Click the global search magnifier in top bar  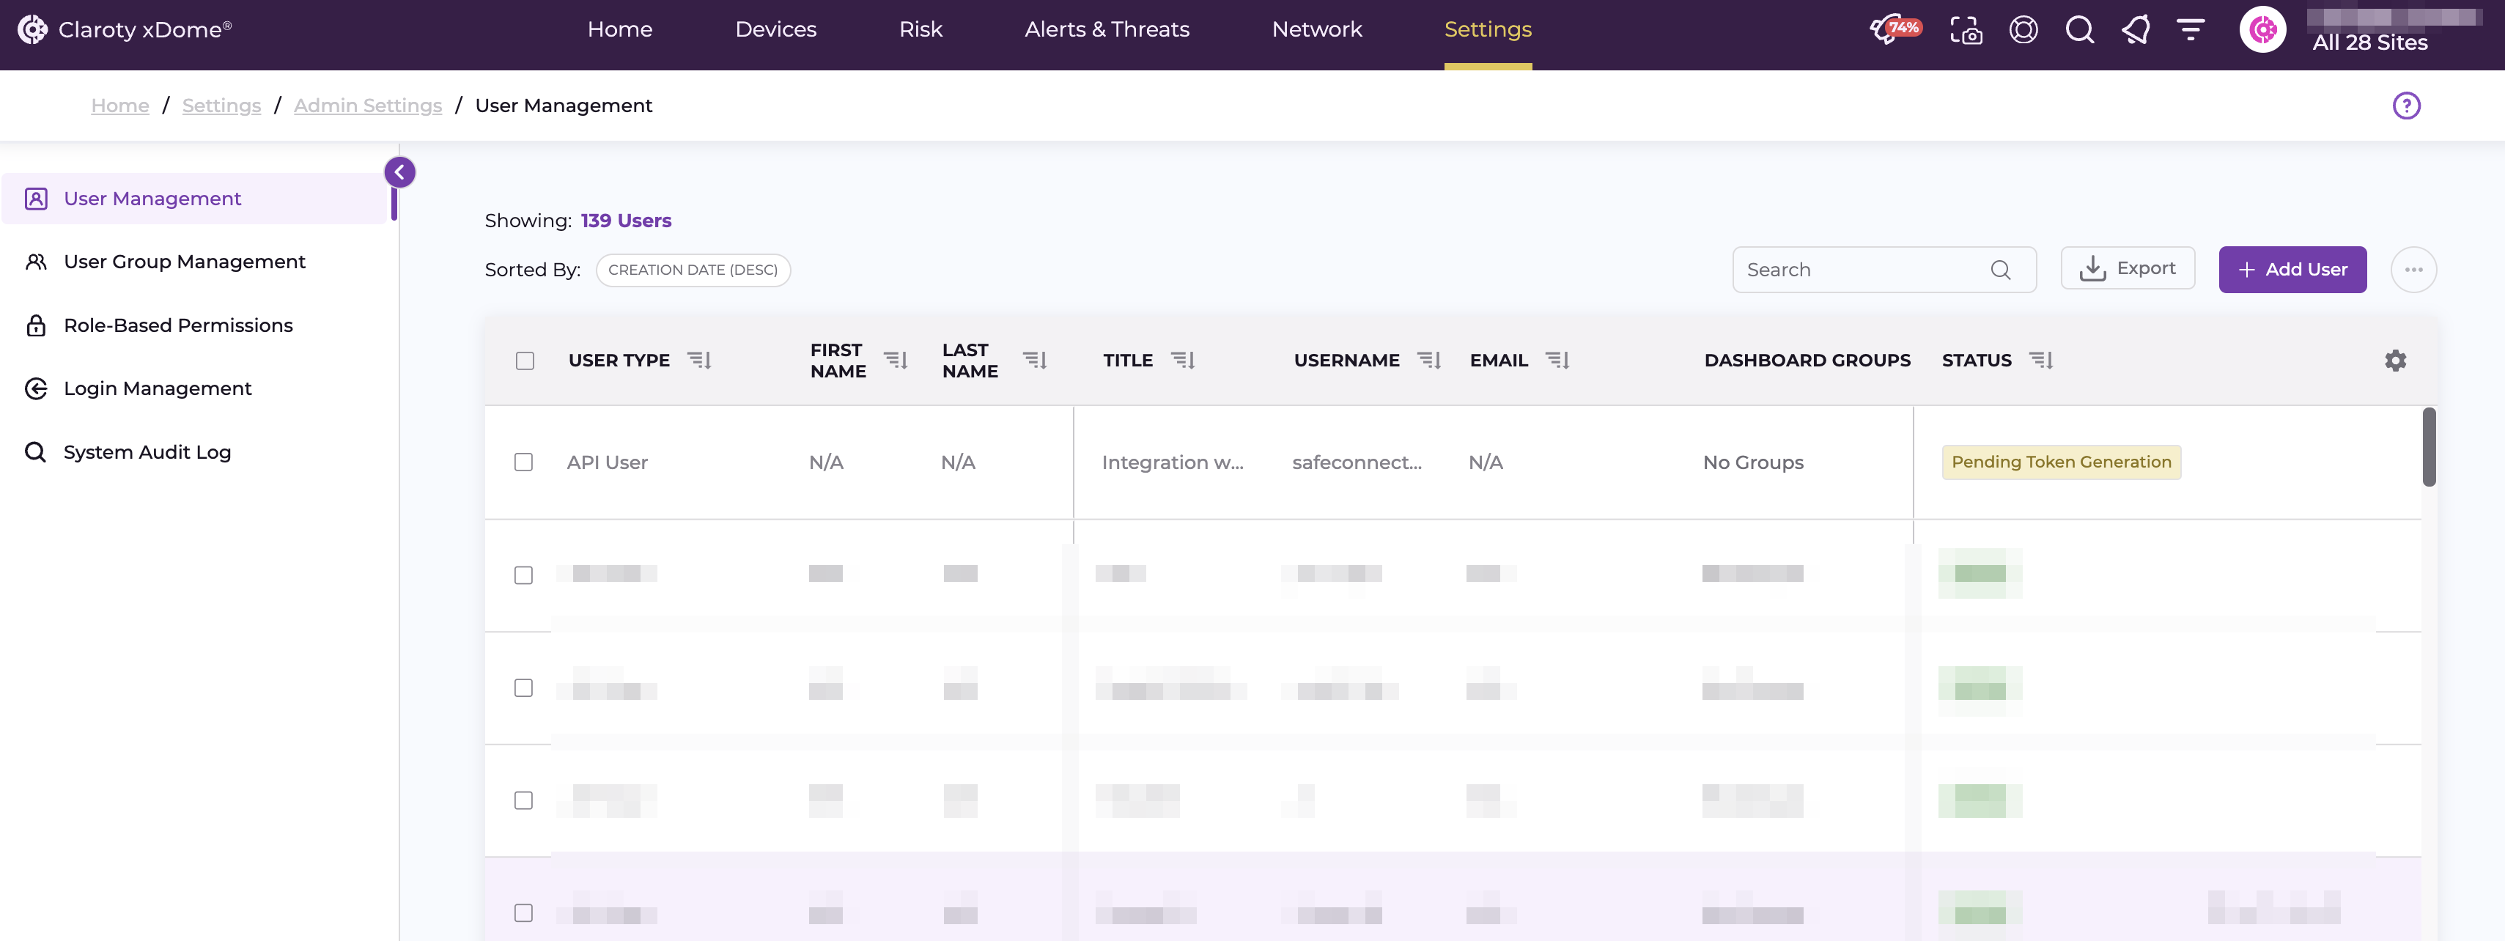(2080, 30)
